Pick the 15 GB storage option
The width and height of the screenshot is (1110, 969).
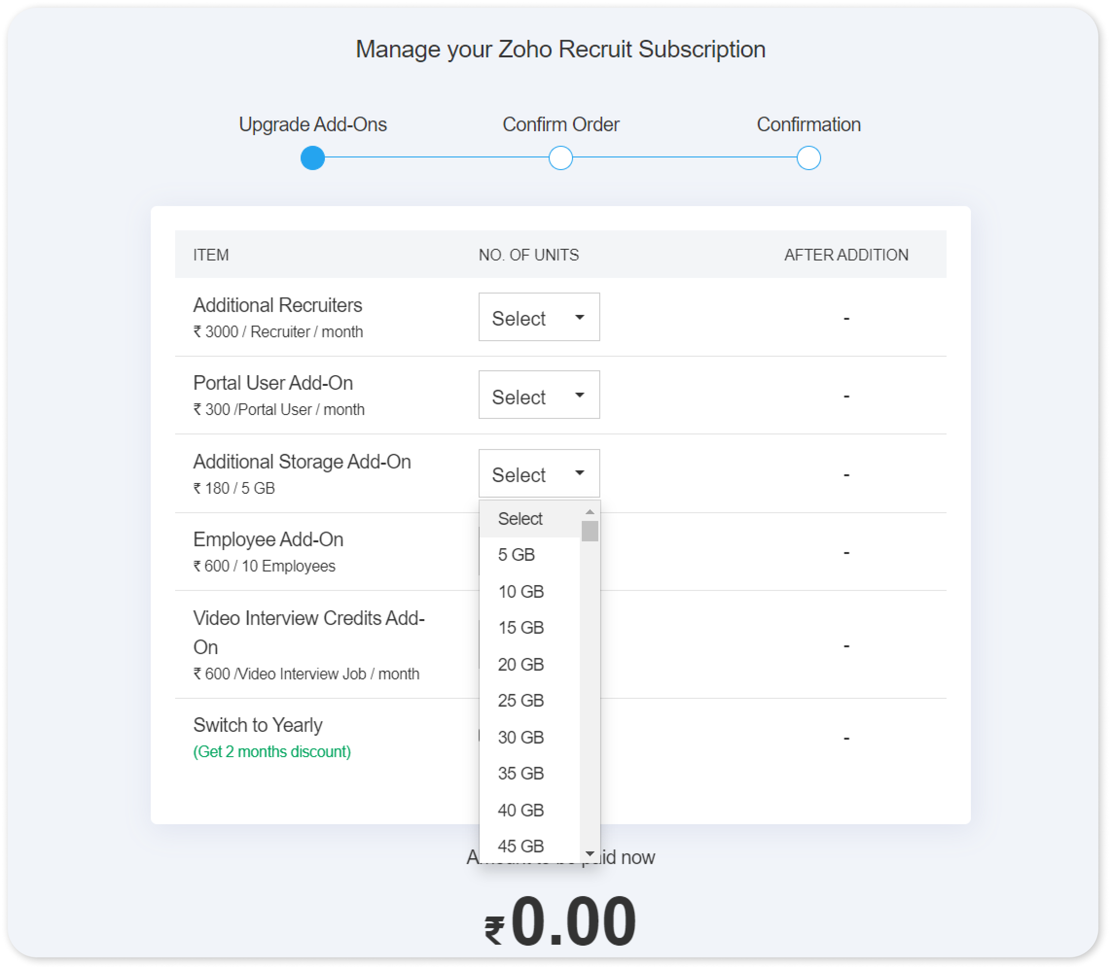520,628
